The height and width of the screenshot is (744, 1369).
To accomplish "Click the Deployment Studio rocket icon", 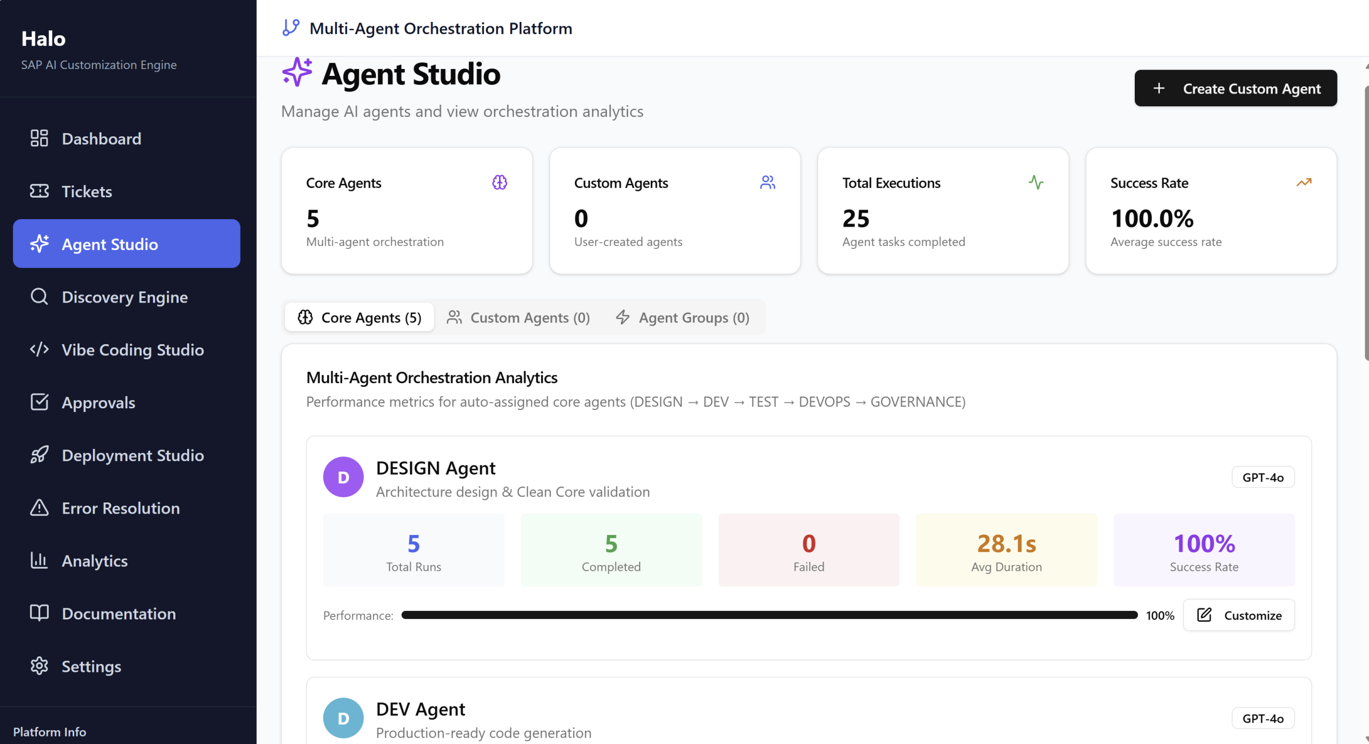I will pyautogui.click(x=39, y=455).
